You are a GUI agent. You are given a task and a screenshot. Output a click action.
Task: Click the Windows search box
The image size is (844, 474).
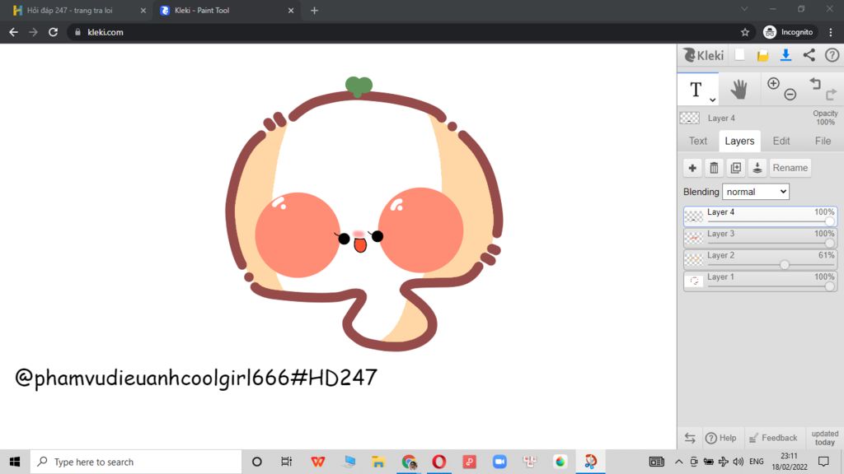pos(136,462)
